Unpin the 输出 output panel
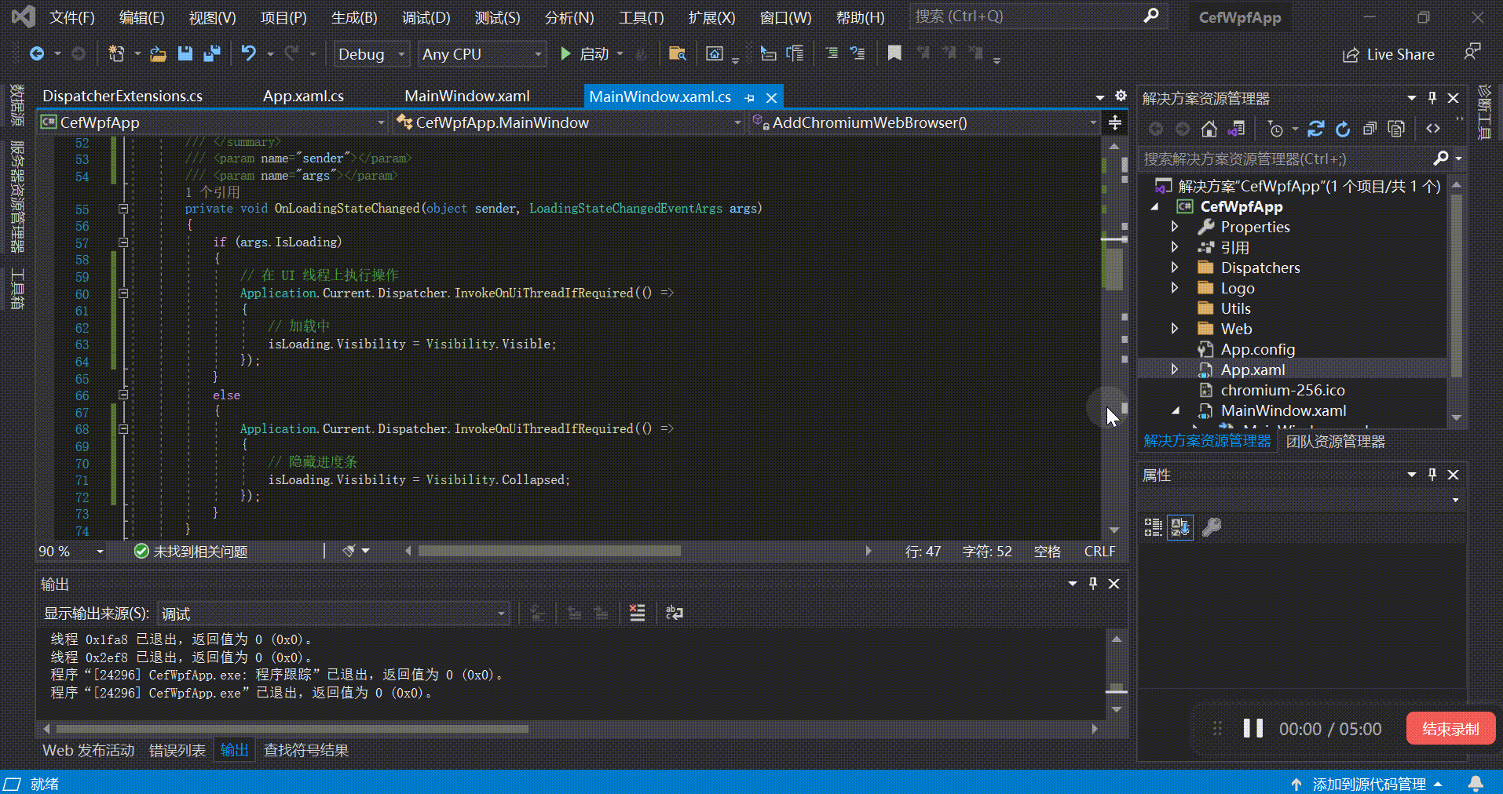 coord(1092,583)
